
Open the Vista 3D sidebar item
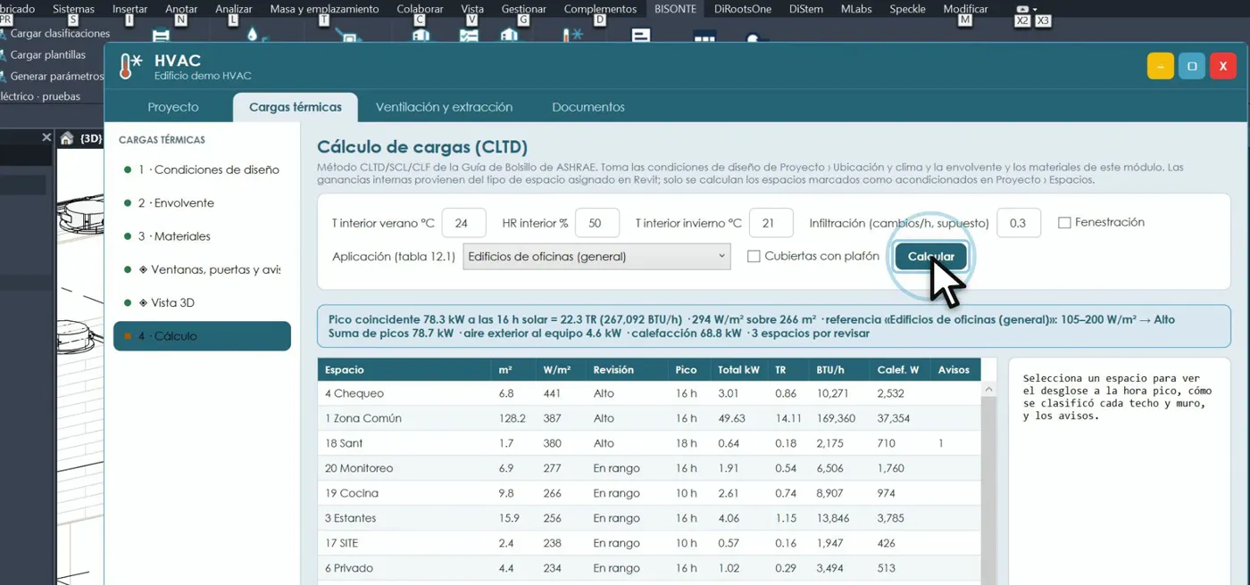[x=202, y=303]
